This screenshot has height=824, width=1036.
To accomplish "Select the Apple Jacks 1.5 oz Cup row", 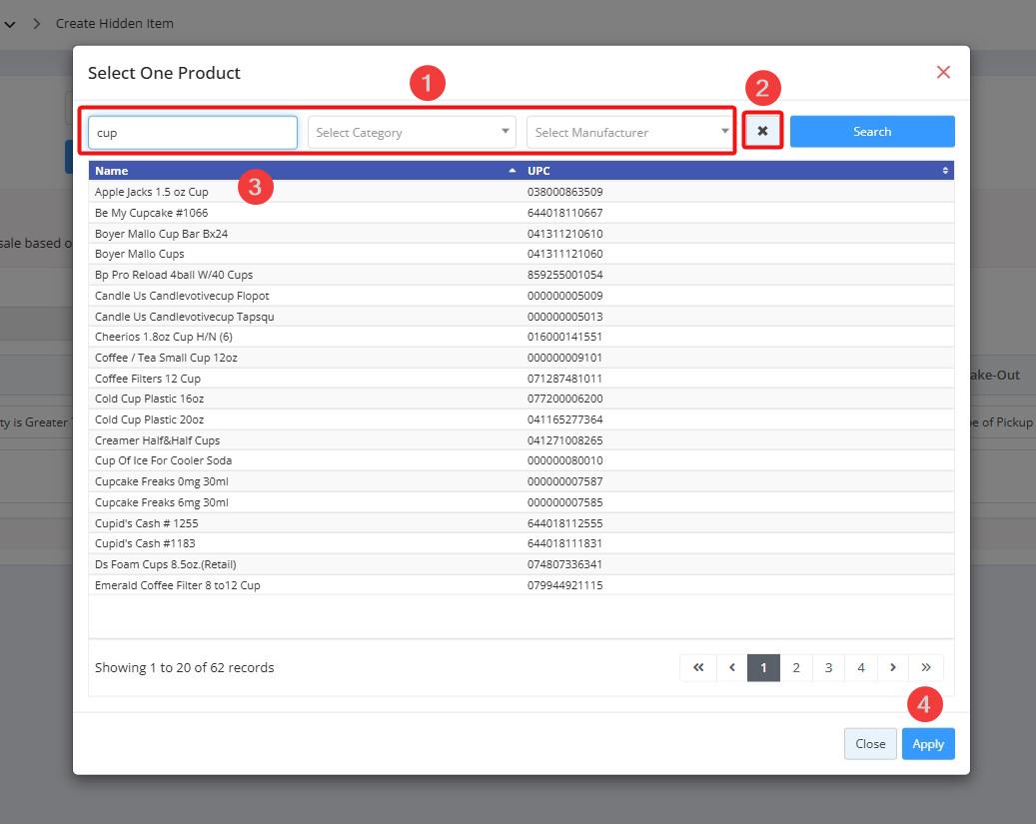I will tap(521, 192).
